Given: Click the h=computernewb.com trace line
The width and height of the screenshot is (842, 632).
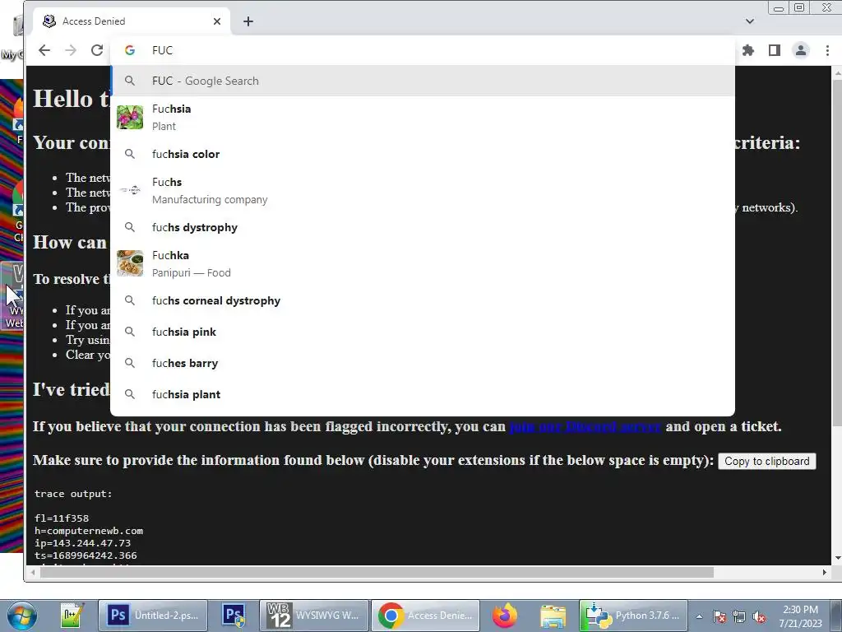Looking at the screenshot, I should (89, 531).
